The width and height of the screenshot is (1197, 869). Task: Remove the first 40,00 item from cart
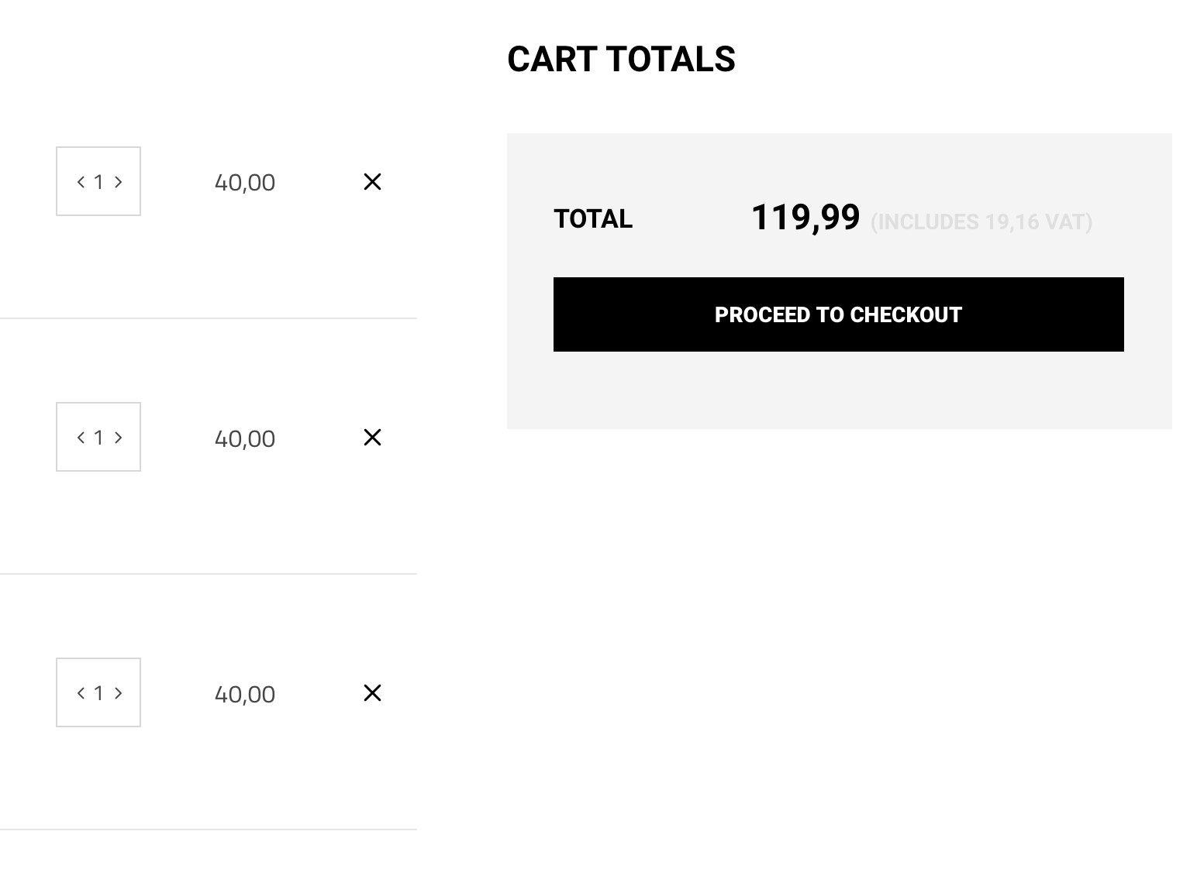[372, 182]
